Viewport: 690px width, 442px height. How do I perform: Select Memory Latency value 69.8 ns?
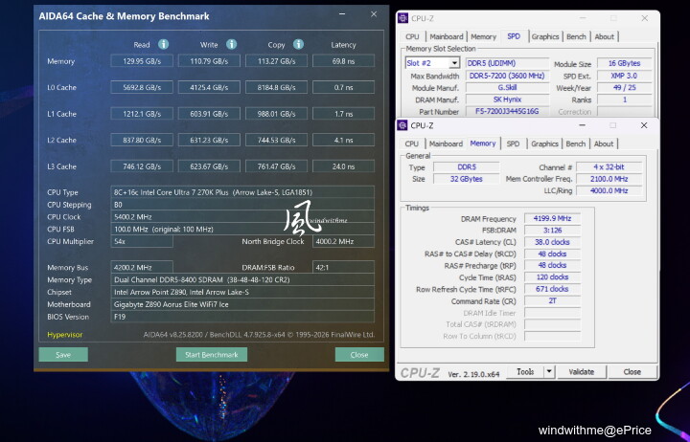344,61
